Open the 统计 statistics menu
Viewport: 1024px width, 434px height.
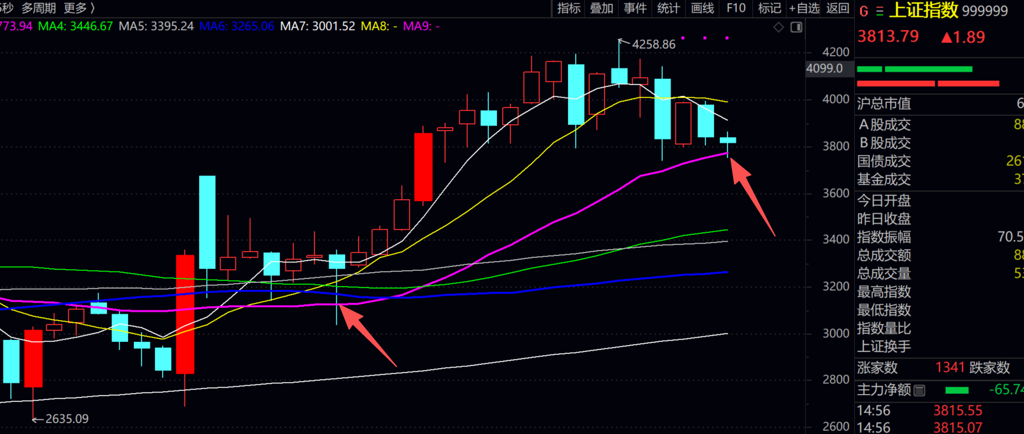[669, 8]
